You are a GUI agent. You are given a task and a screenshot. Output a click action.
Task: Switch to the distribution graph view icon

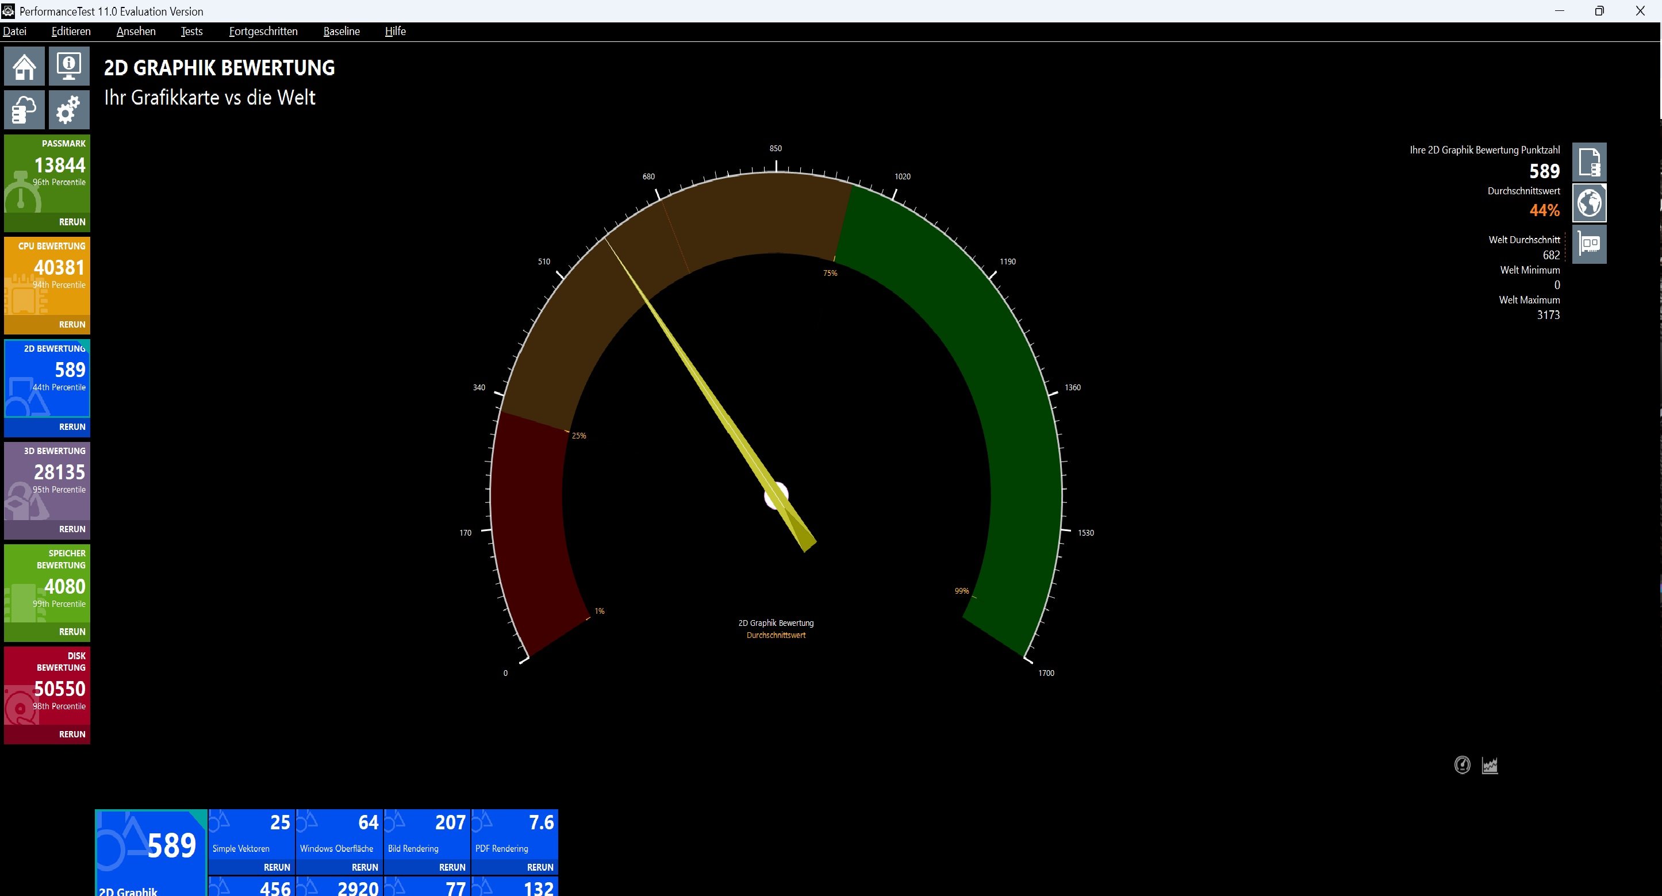pos(1490,765)
